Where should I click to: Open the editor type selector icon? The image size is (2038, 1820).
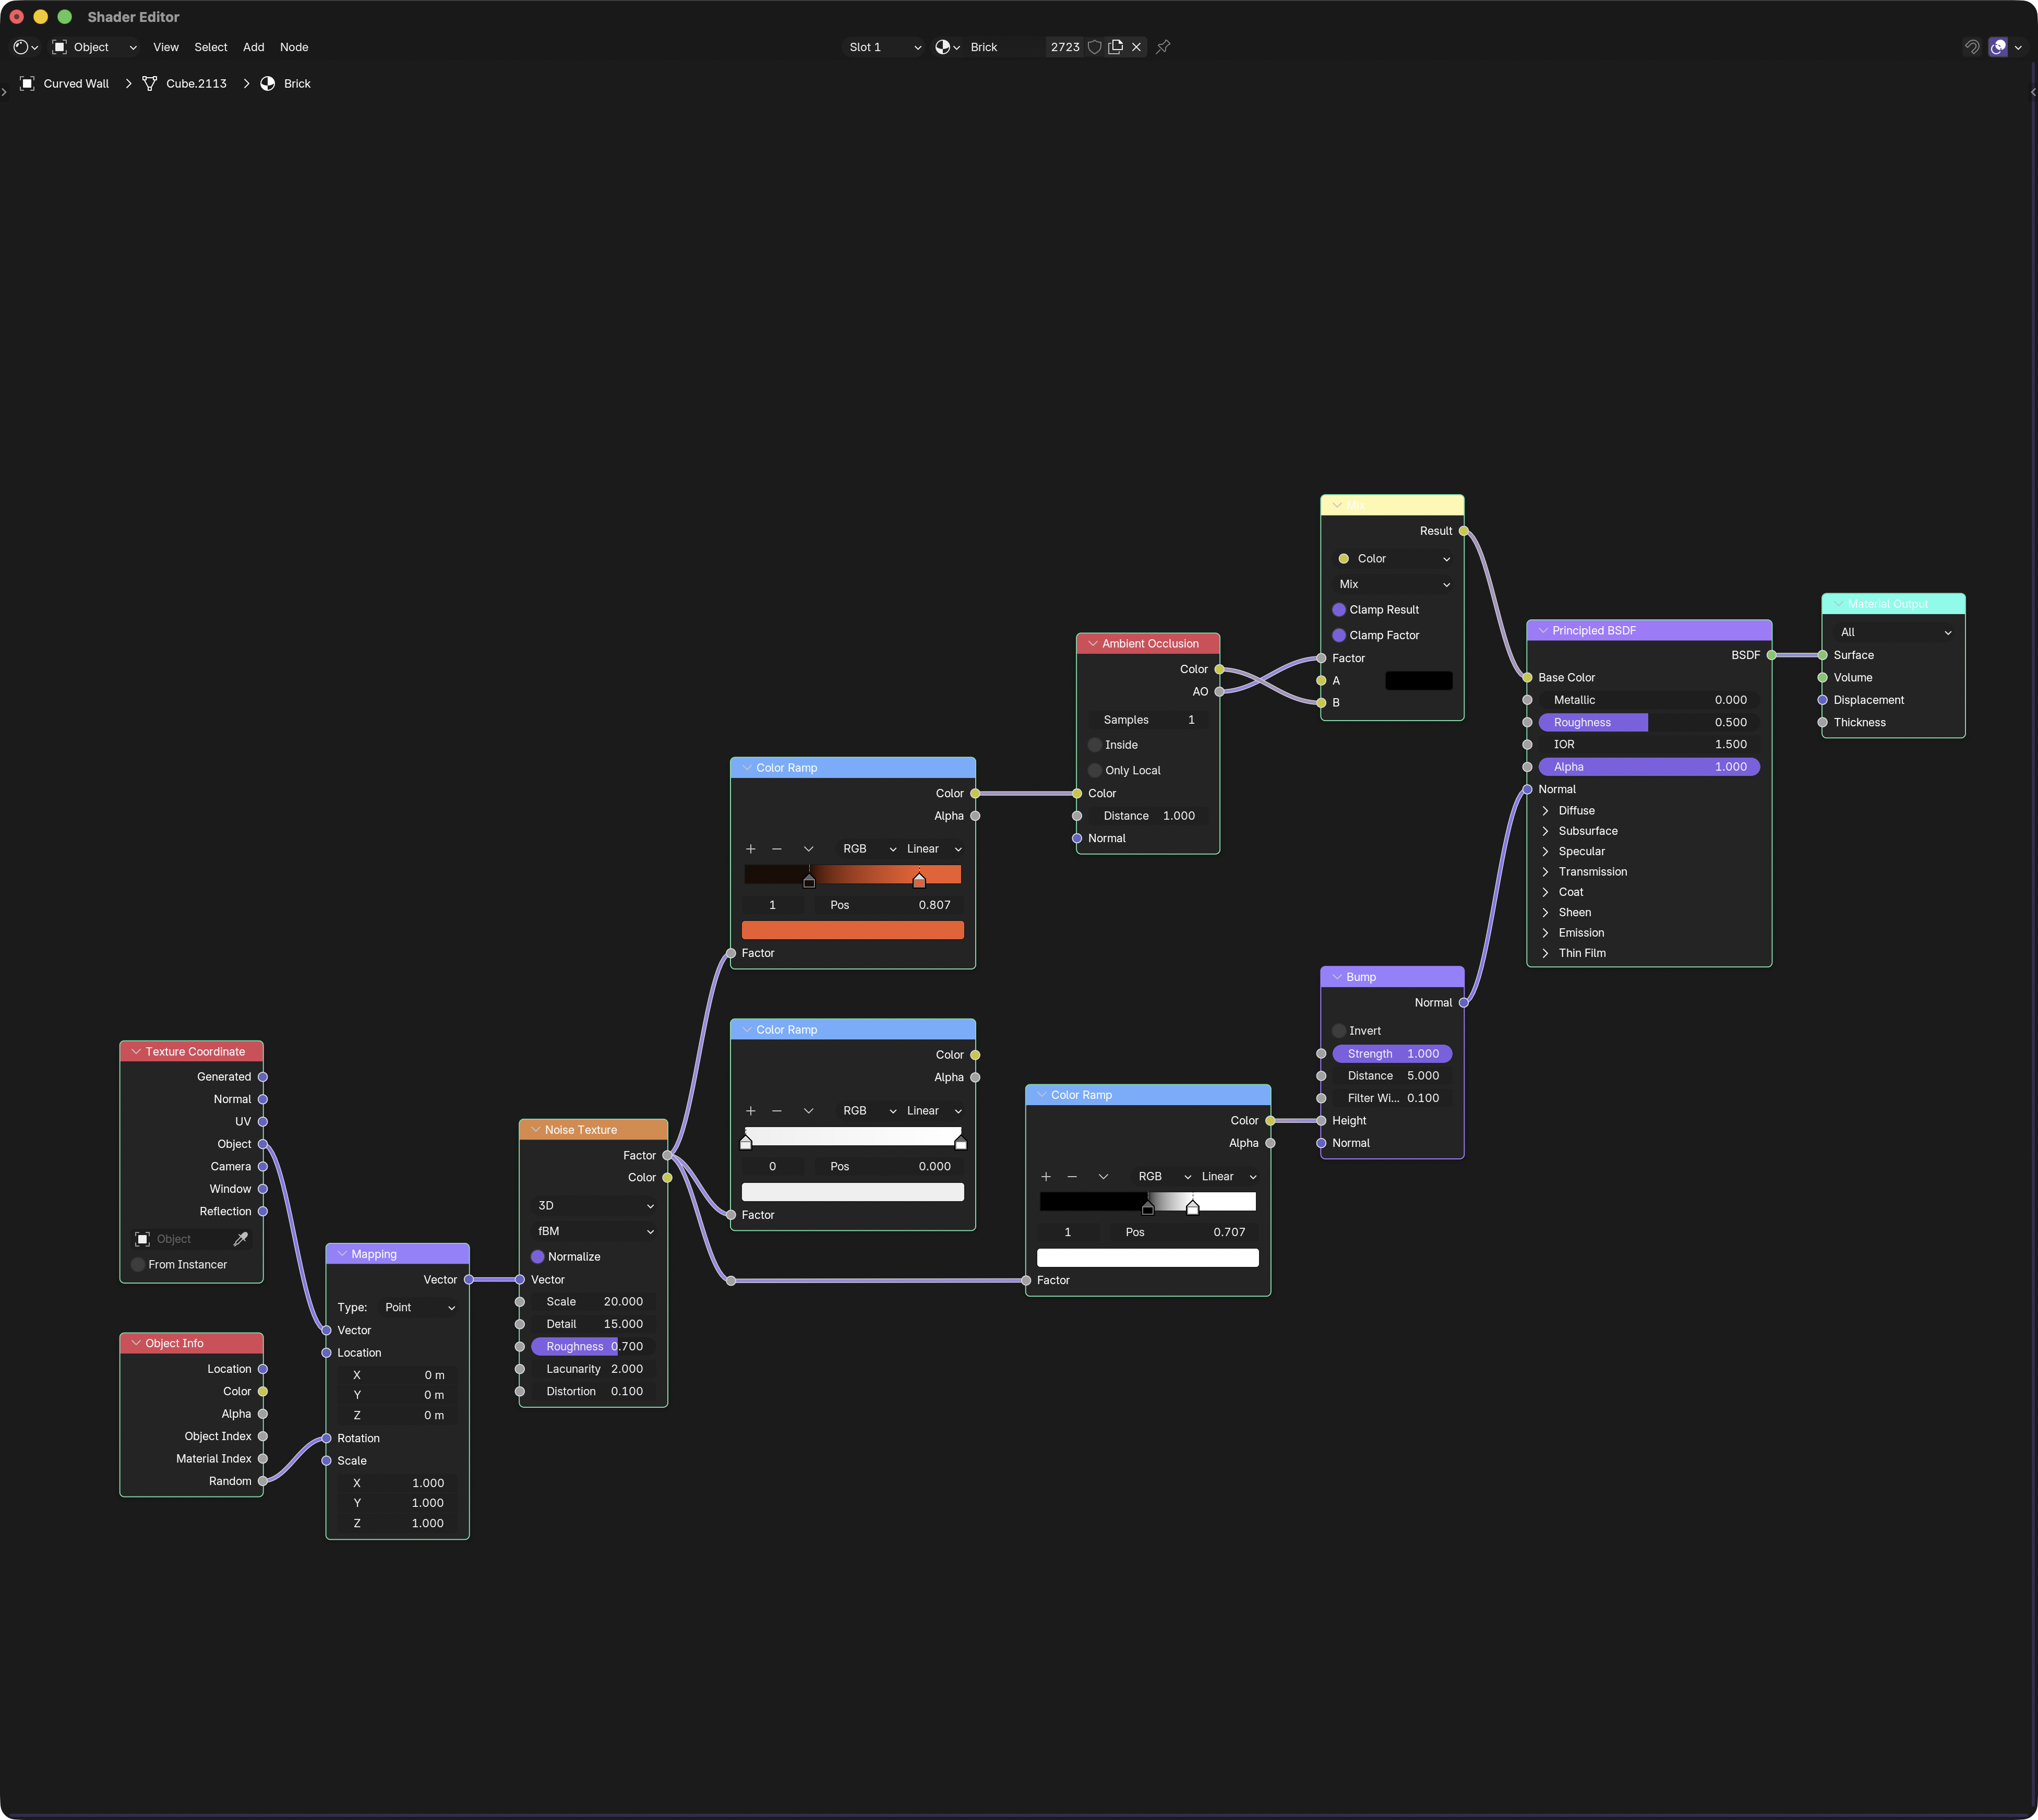(25, 47)
